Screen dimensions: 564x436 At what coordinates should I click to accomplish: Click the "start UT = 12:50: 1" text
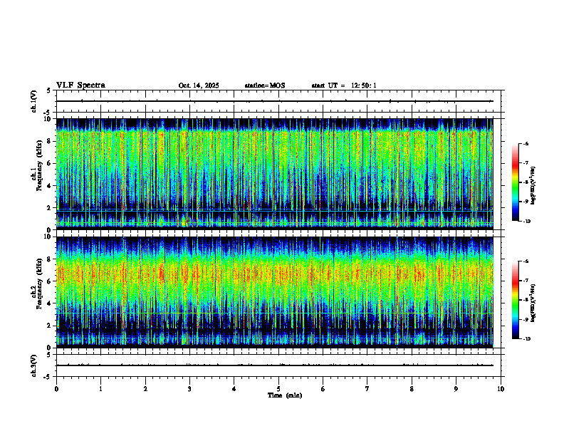[x=344, y=85]
